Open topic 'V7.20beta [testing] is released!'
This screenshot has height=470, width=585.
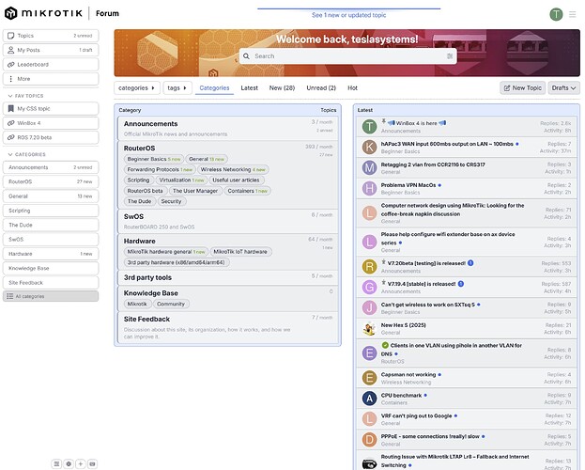(426, 263)
